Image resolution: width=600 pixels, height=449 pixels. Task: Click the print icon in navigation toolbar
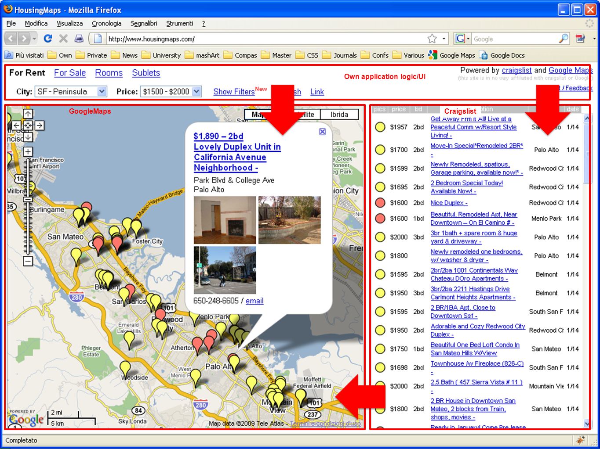(79, 39)
